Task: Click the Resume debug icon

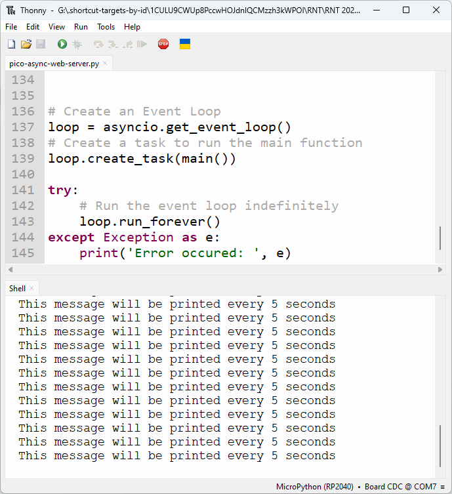Action: [142, 44]
